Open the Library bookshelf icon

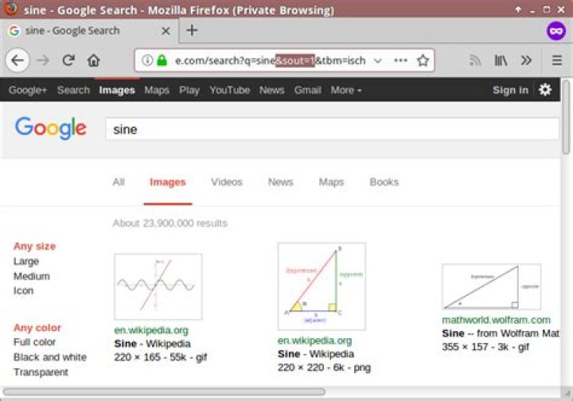click(x=501, y=60)
